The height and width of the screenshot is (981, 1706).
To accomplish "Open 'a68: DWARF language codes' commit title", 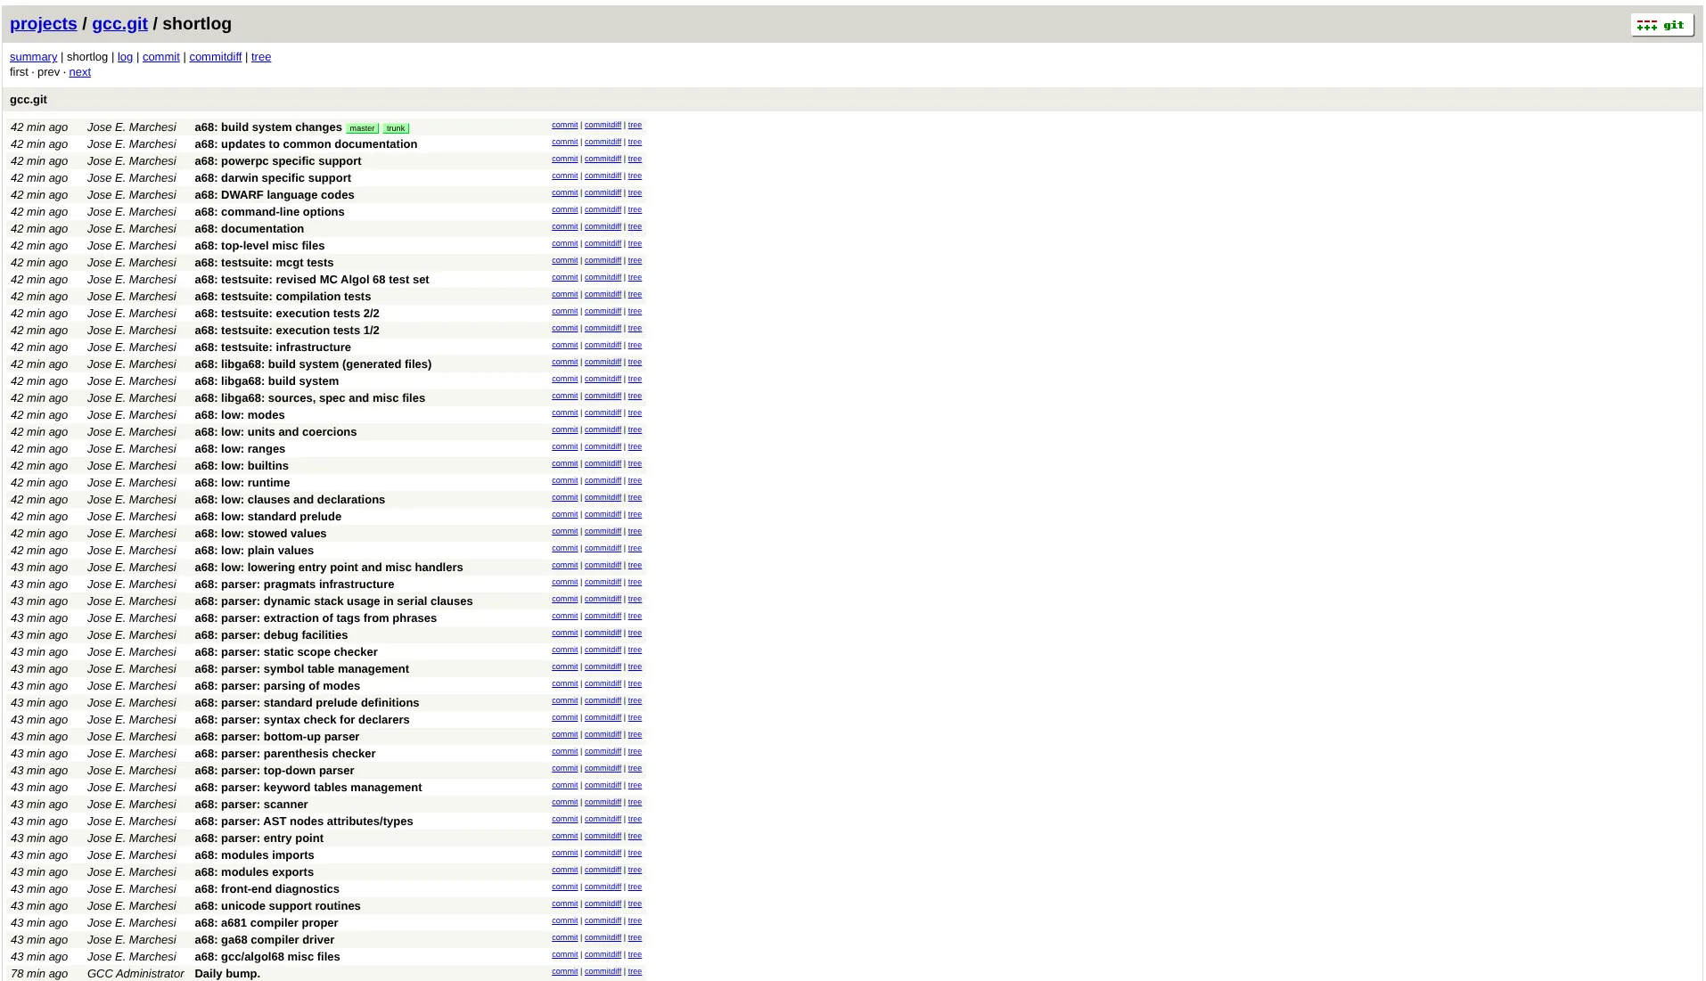I will [274, 195].
